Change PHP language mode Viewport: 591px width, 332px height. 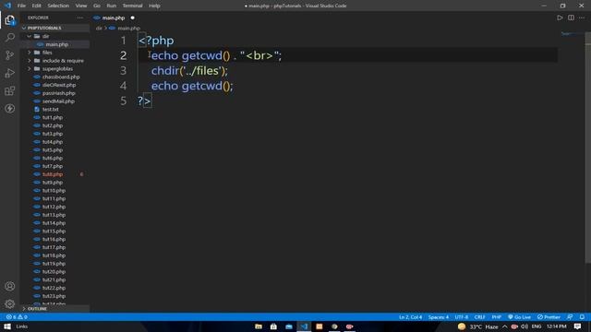(x=497, y=317)
